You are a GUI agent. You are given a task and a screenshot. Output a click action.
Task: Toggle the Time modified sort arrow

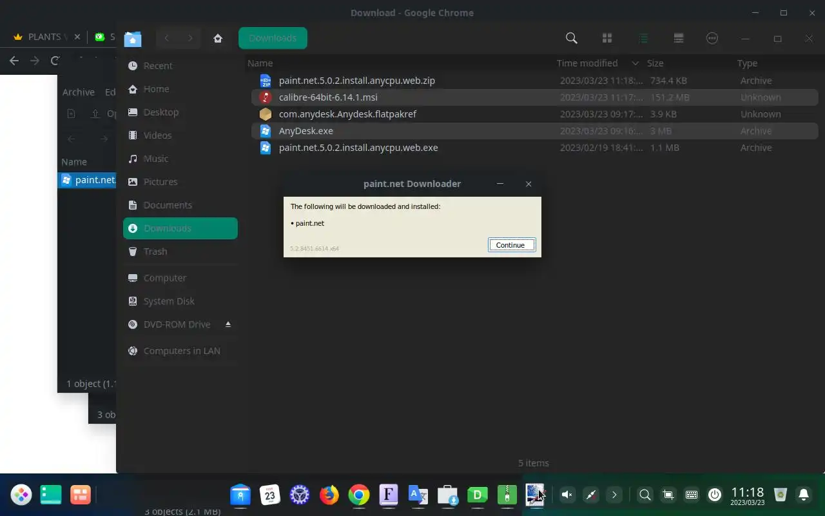[x=635, y=63]
